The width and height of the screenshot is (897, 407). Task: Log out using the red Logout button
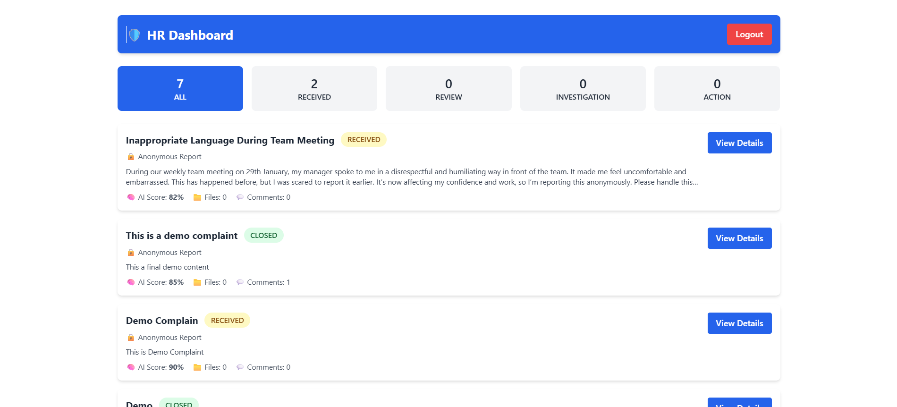click(x=749, y=34)
